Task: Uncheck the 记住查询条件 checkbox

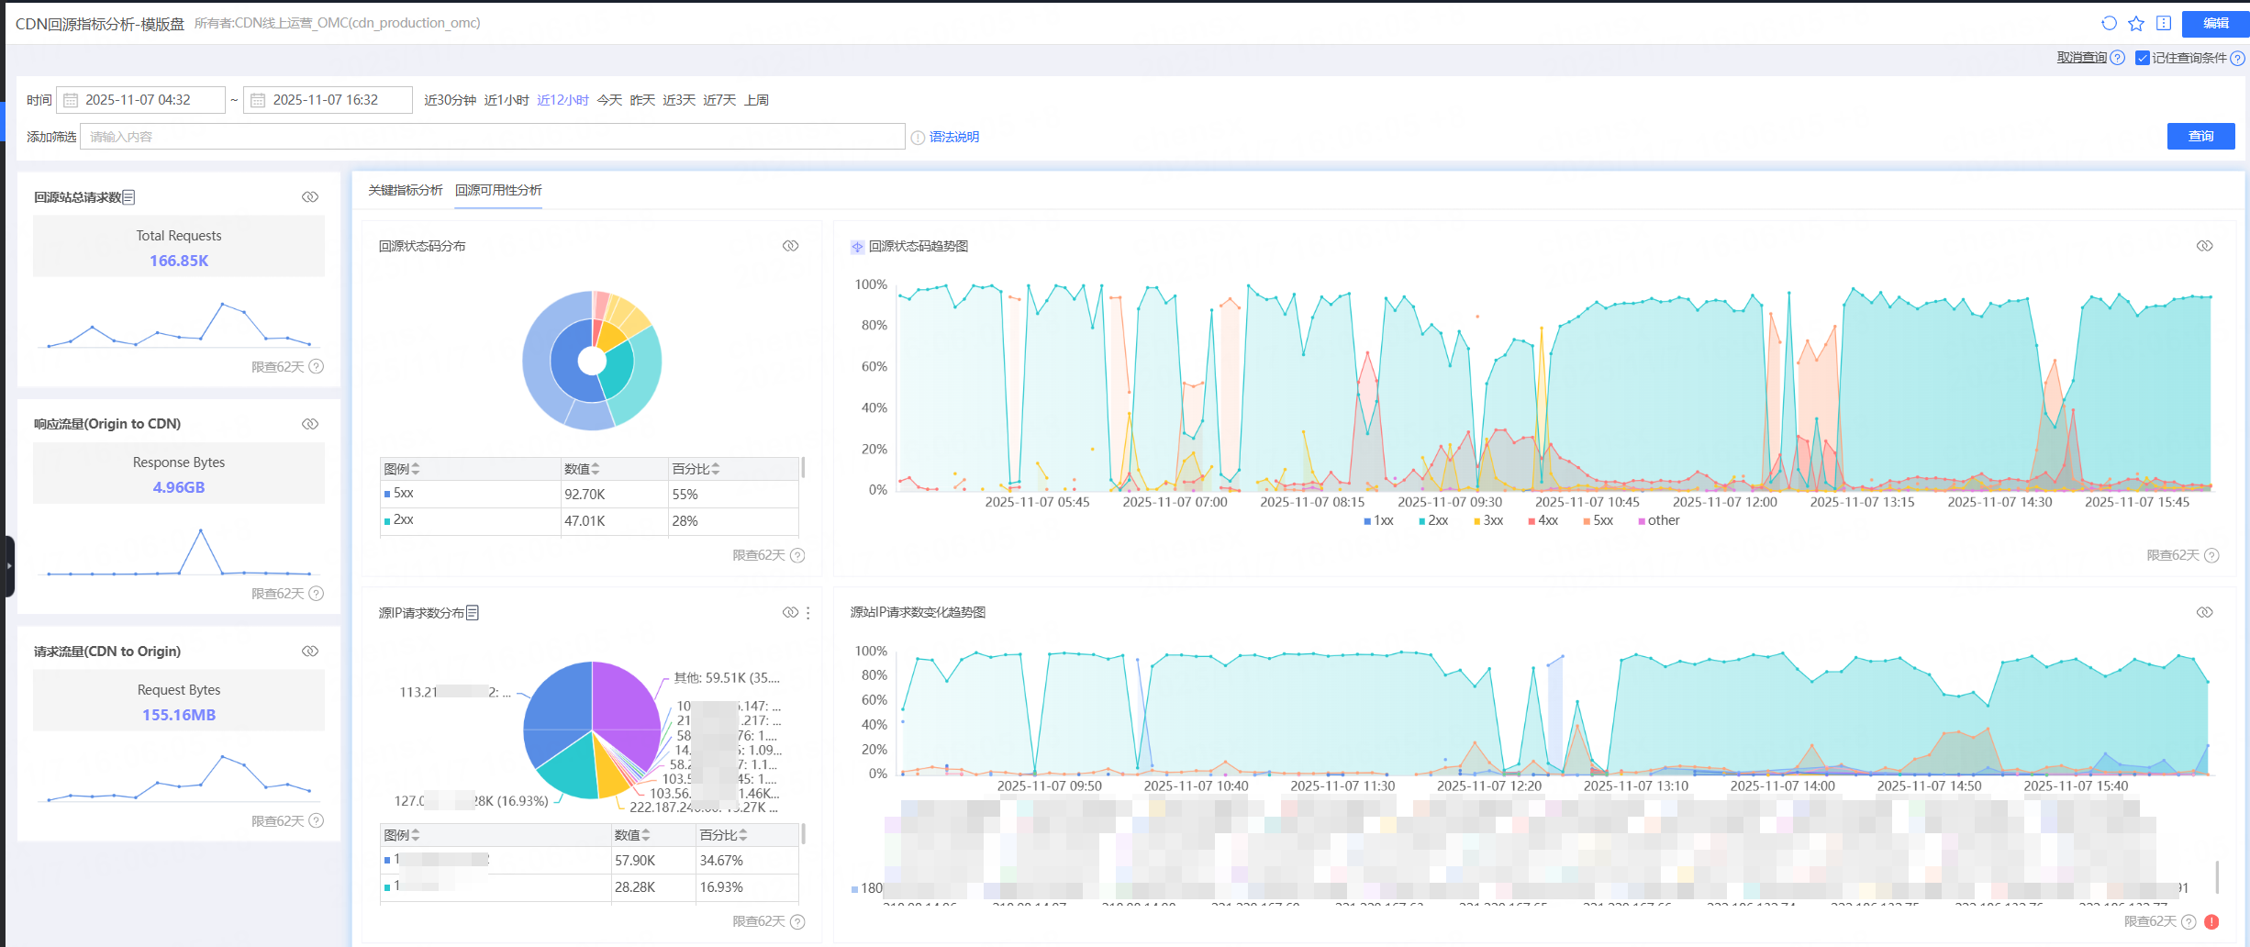Action: (2143, 57)
